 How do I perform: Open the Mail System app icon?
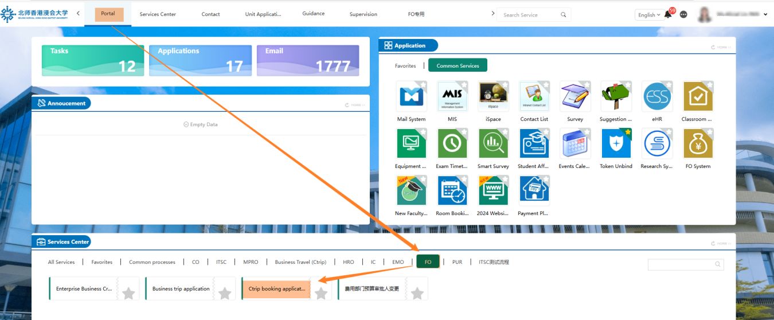click(411, 96)
